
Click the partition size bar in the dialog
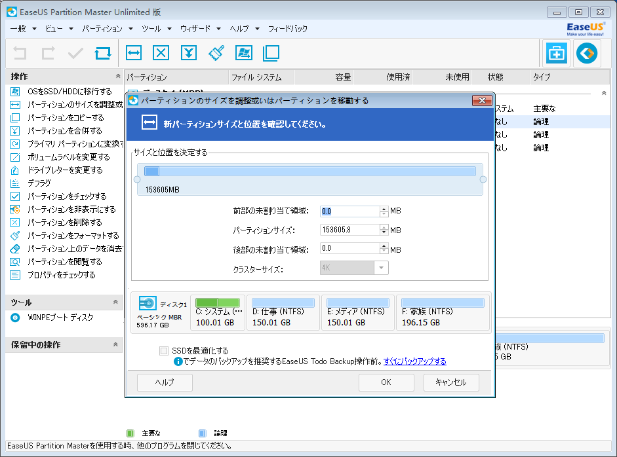pyautogui.click(x=310, y=171)
